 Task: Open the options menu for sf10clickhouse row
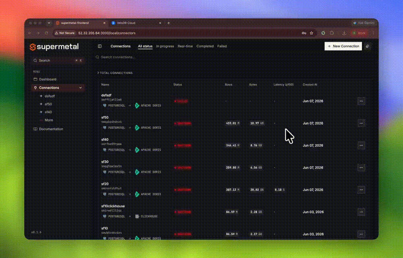pyautogui.click(x=361, y=212)
